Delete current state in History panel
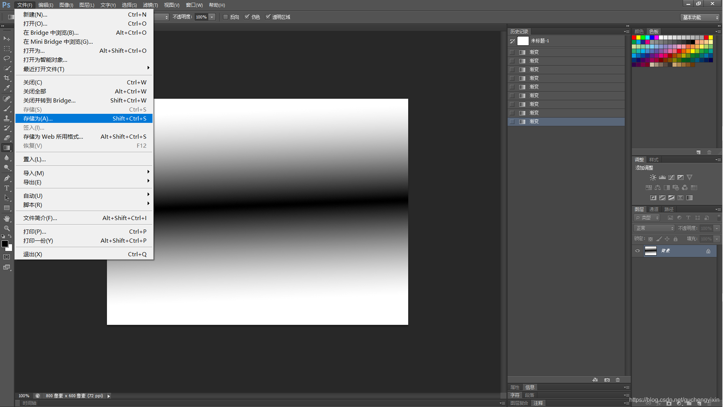This screenshot has width=723, height=407. [618, 380]
